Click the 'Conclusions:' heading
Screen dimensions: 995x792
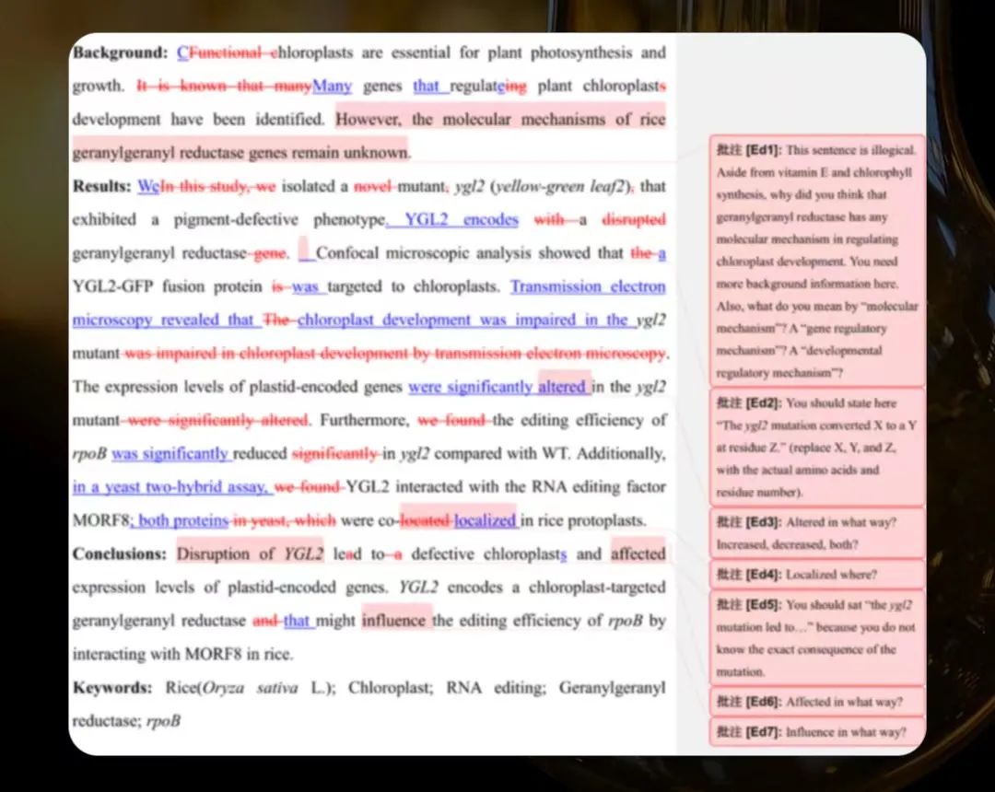(x=119, y=553)
